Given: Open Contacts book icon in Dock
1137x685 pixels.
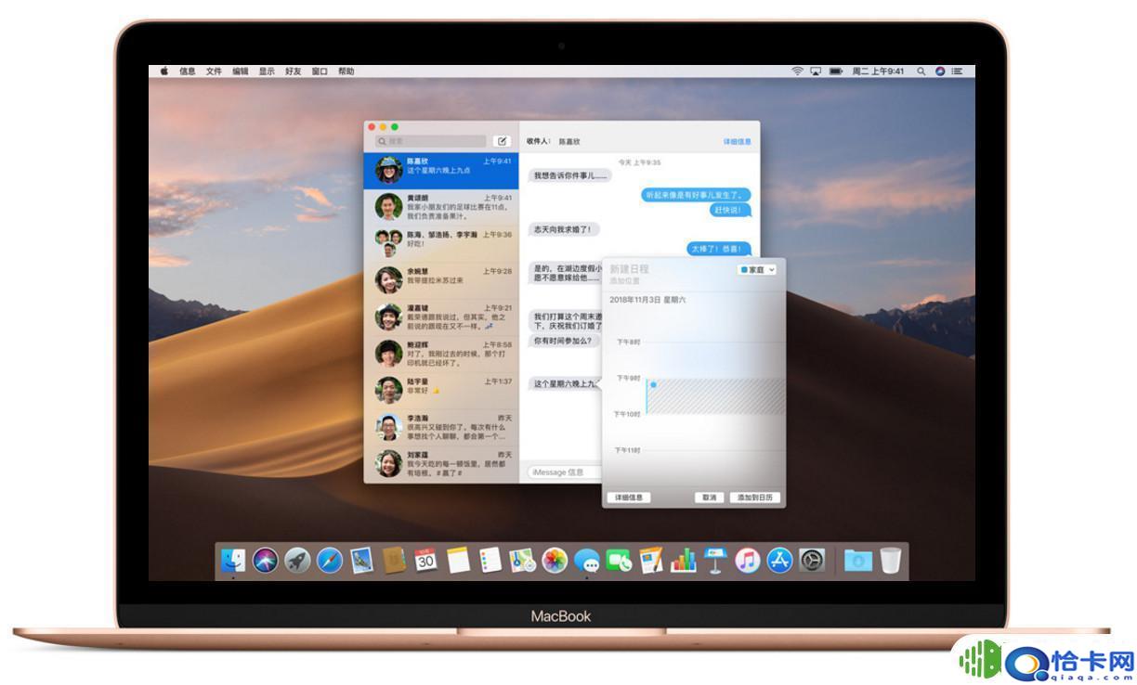Looking at the screenshot, I should click(x=394, y=561).
